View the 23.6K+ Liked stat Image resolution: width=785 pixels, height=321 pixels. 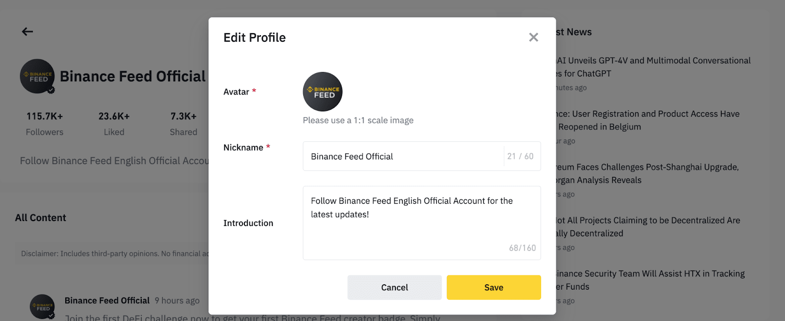114,123
